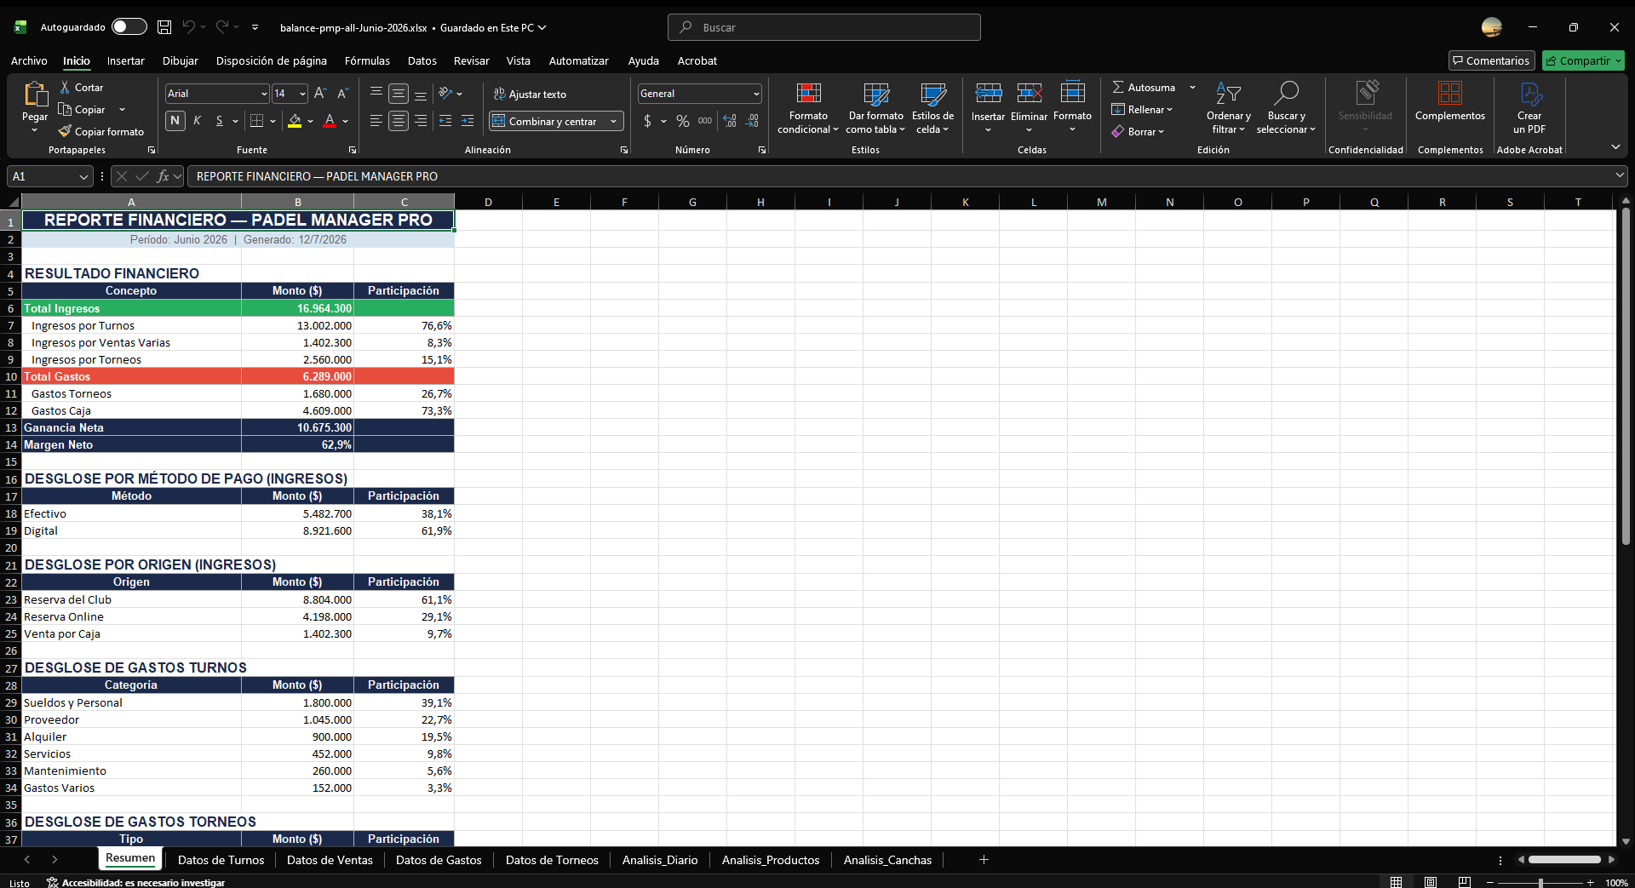This screenshot has height=888, width=1635.
Task: Increase font size with larger A icon
Action: click(x=320, y=94)
